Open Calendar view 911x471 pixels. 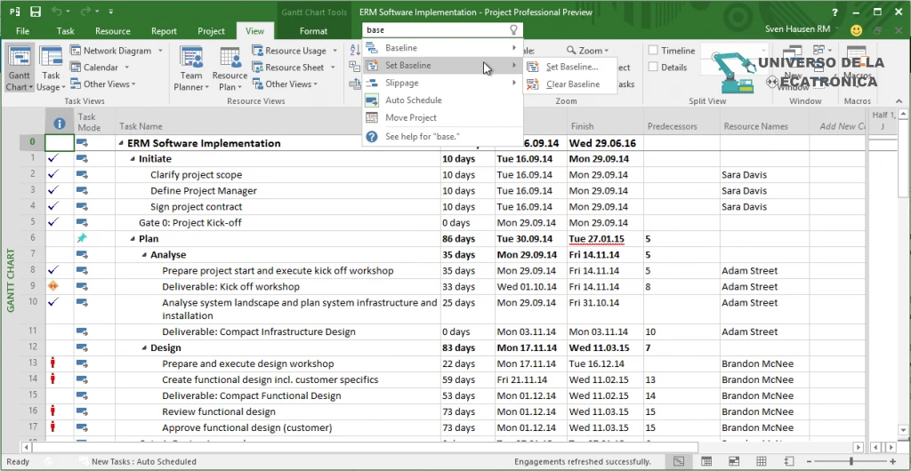(100, 68)
